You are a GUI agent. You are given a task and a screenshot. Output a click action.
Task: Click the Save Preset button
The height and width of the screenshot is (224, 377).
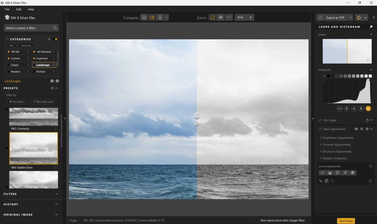point(346,221)
